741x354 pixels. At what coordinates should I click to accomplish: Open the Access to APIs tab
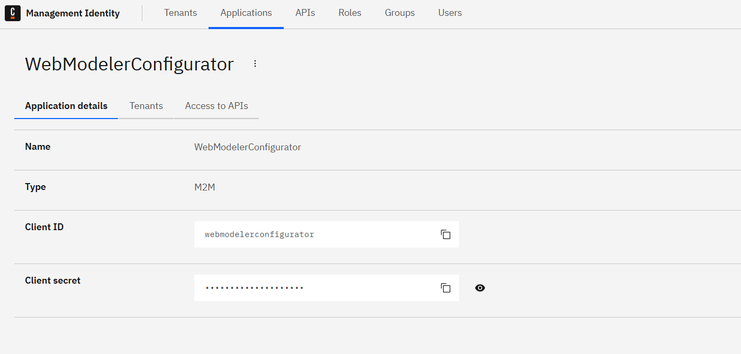(x=216, y=106)
